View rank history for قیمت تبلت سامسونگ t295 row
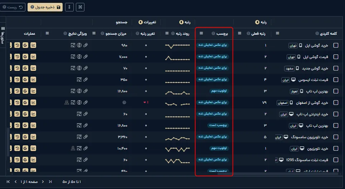This screenshot has height=189, width=345. click(x=17, y=160)
